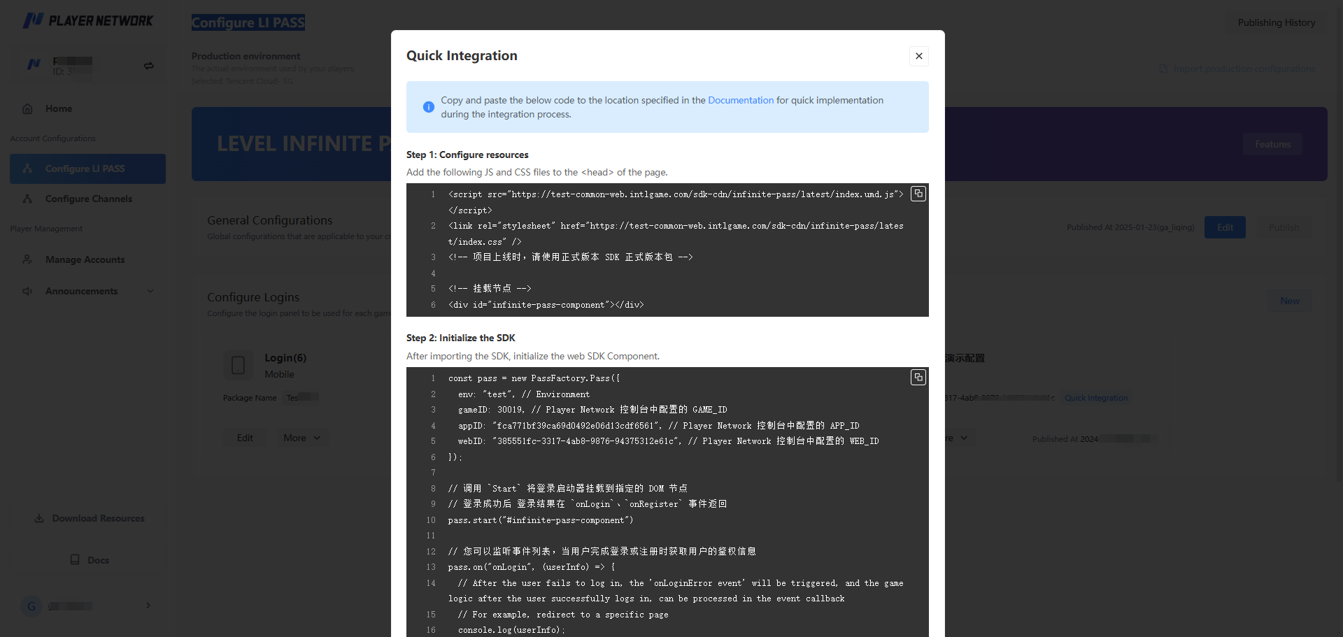Open the Announcements section icon
The height and width of the screenshot is (637, 1343).
click(27, 291)
